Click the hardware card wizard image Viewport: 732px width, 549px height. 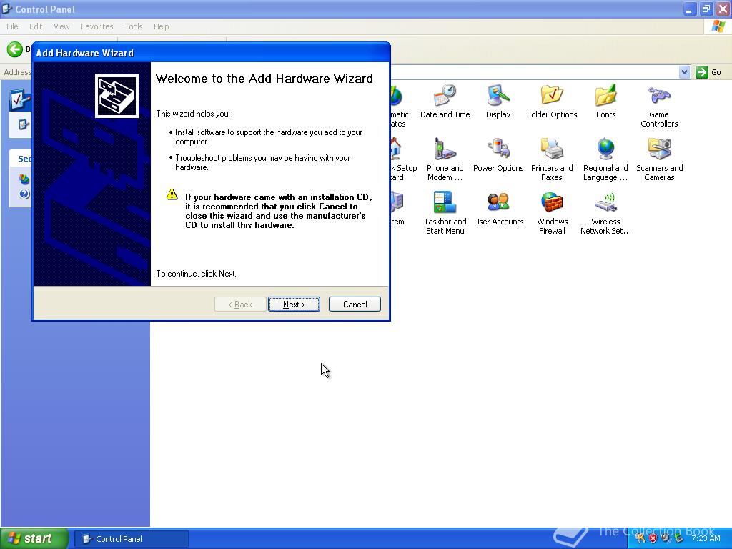click(117, 97)
